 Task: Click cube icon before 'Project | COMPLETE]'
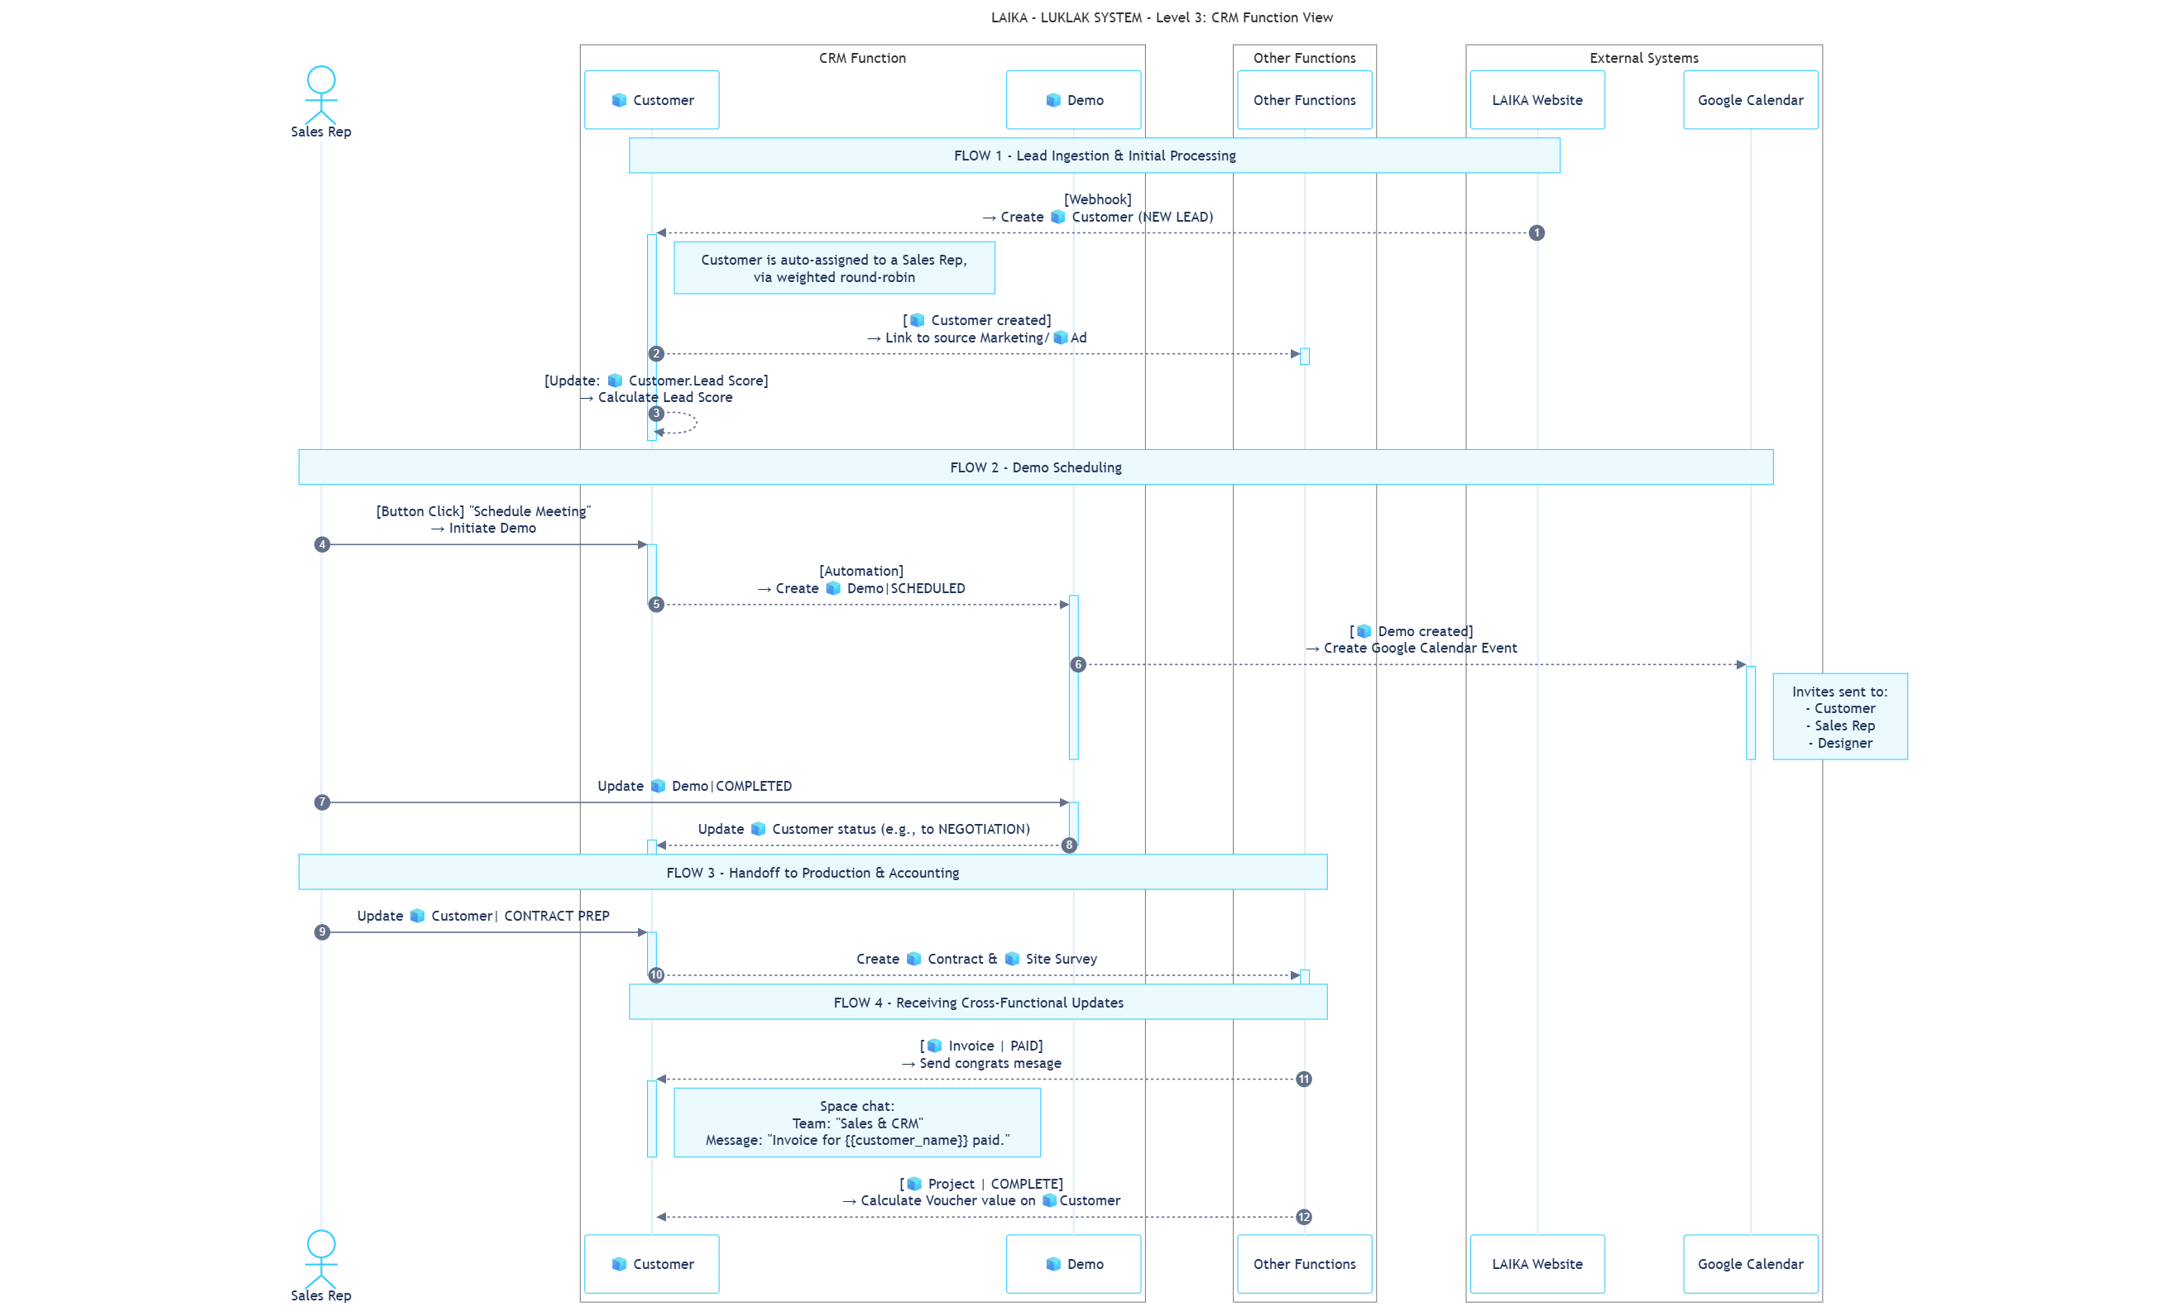coord(914,1184)
